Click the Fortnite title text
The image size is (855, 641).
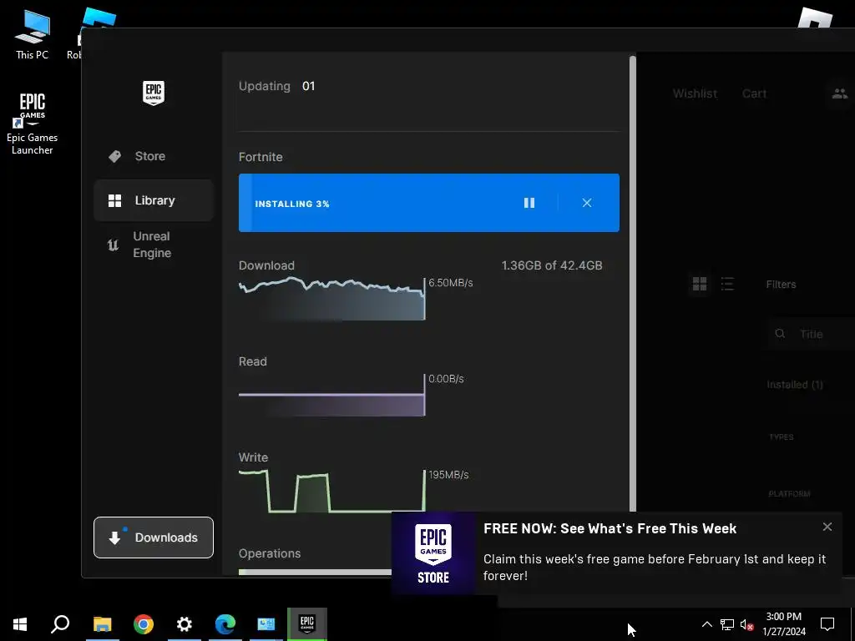point(261,157)
